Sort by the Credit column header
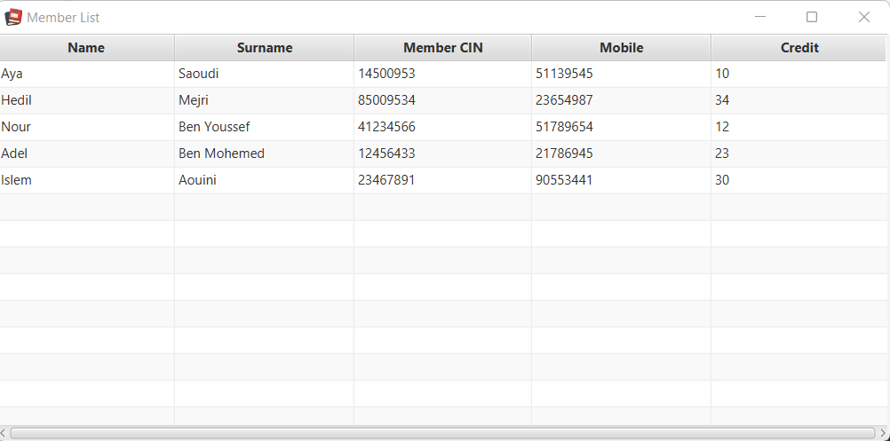 click(x=799, y=48)
